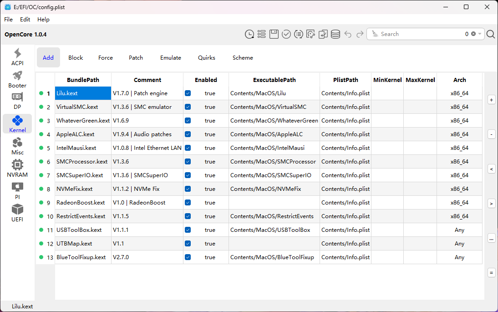Open the ACPI section in sidebar
498x312 pixels.
[x=17, y=57]
